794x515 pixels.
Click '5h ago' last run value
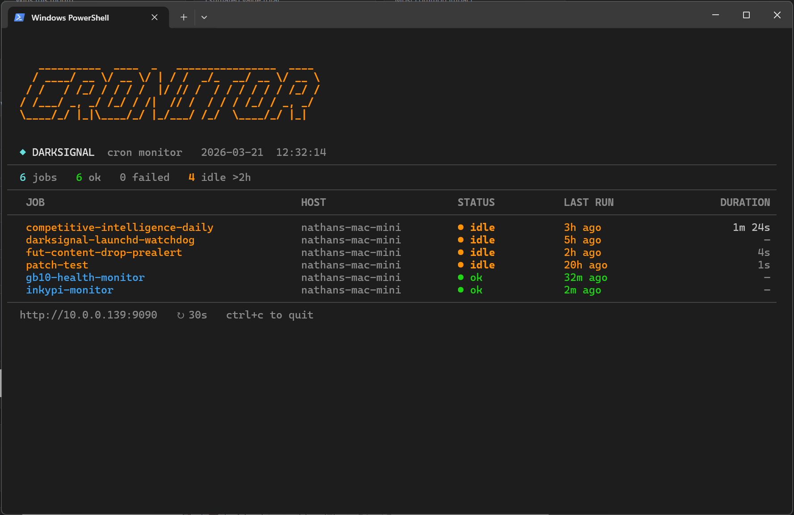(583, 240)
